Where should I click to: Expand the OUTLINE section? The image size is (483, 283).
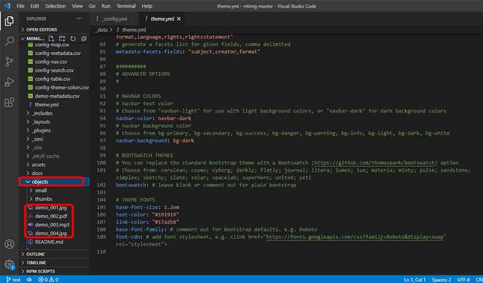click(x=35, y=254)
